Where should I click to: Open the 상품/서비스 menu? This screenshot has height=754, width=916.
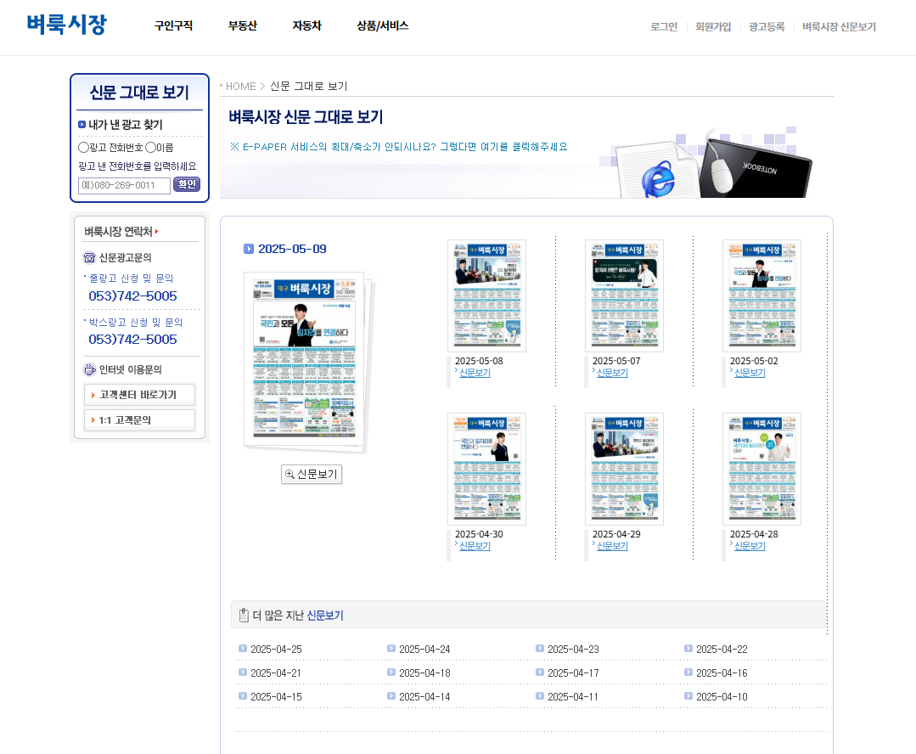pos(383,25)
